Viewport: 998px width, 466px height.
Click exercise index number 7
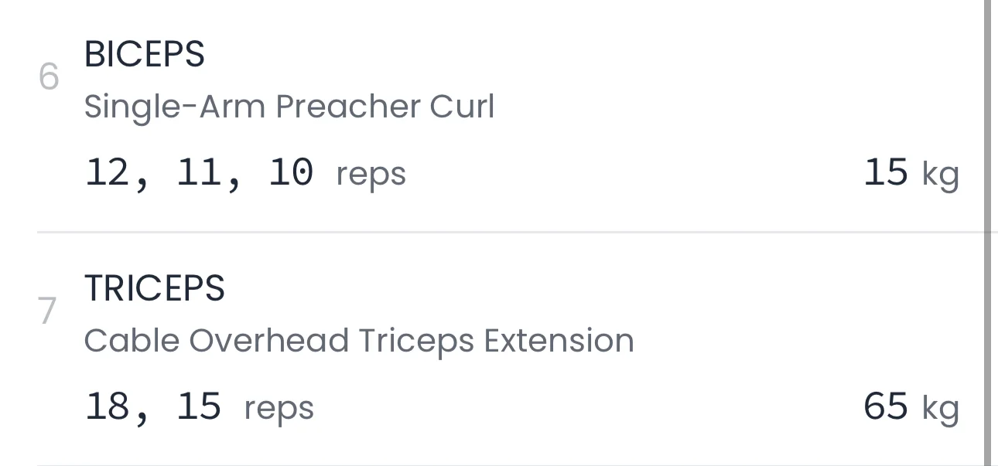tap(48, 311)
